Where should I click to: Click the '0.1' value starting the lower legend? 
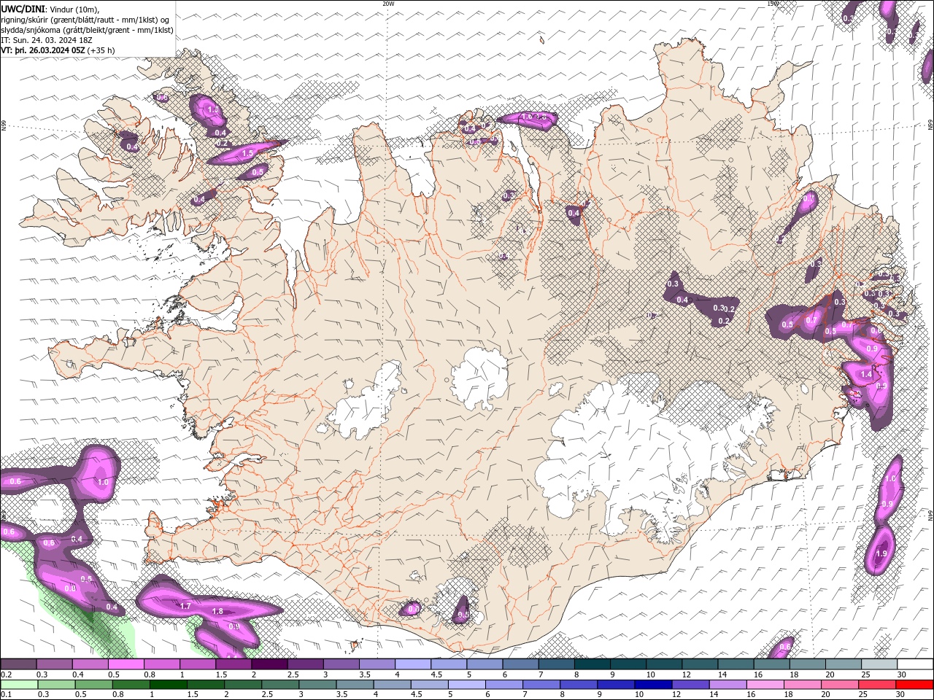coord(6,694)
